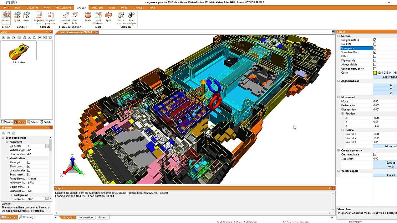
Task: Switch to the Measurement ribbon tab
Action: pos(63,8)
